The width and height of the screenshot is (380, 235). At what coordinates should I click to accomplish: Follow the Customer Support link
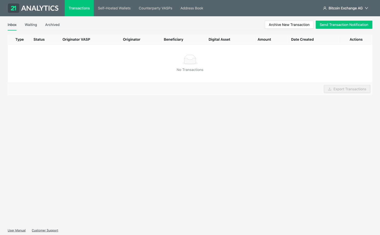click(45, 230)
